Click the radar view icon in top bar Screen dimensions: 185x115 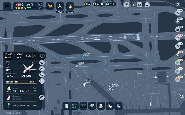(x=127, y=5)
